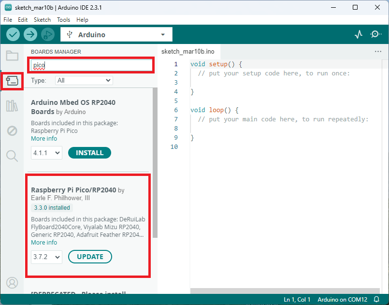
Task: Click the notifications bell in status bar
Action: [376, 299]
